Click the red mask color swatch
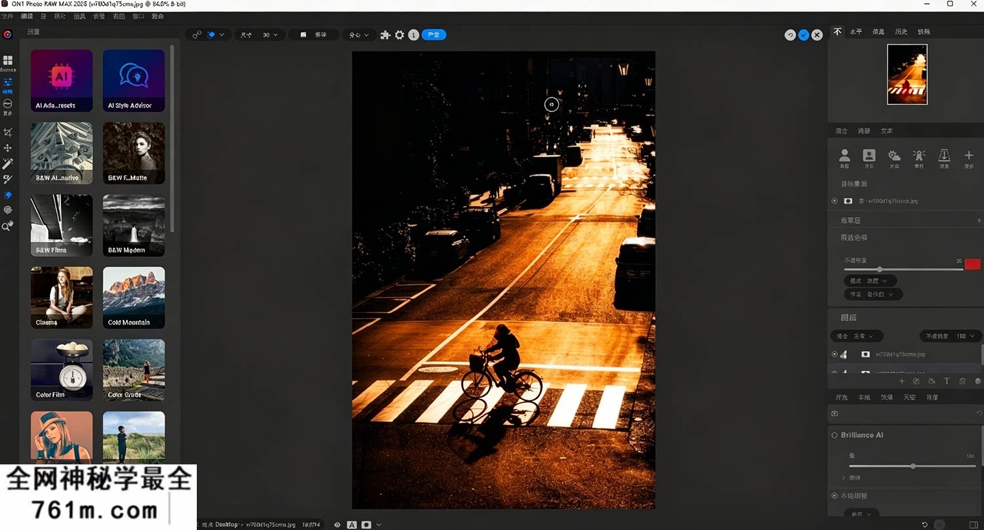The image size is (984, 530). click(x=973, y=264)
